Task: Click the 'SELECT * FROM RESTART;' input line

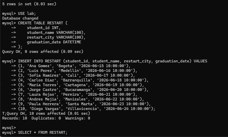Action: click(43, 132)
